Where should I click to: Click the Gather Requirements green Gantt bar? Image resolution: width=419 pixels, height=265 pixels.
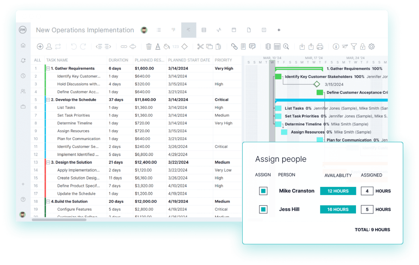299,69
